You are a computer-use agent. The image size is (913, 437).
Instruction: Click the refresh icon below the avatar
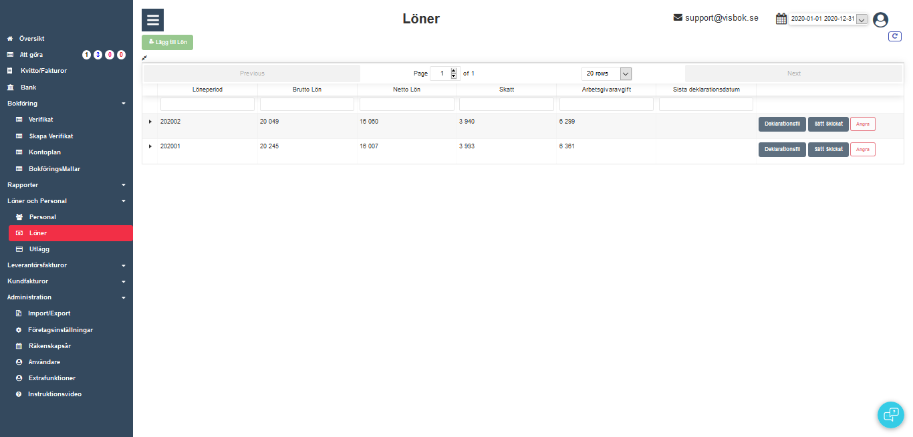(x=894, y=37)
